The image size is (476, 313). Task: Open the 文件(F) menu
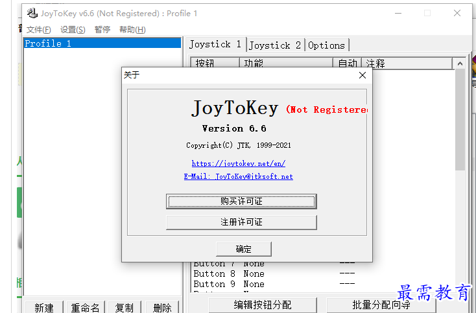click(x=38, y=30)
